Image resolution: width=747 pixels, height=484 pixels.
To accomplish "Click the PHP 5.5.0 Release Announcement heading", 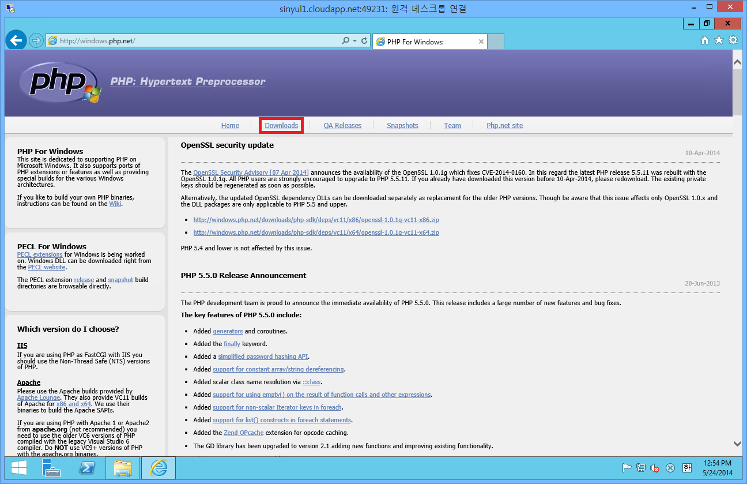I will [x=244, y=275].
